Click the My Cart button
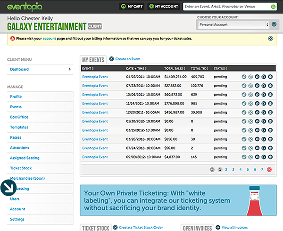The width and height of the screenshot is (283, 231). click(x=132, y=7)
